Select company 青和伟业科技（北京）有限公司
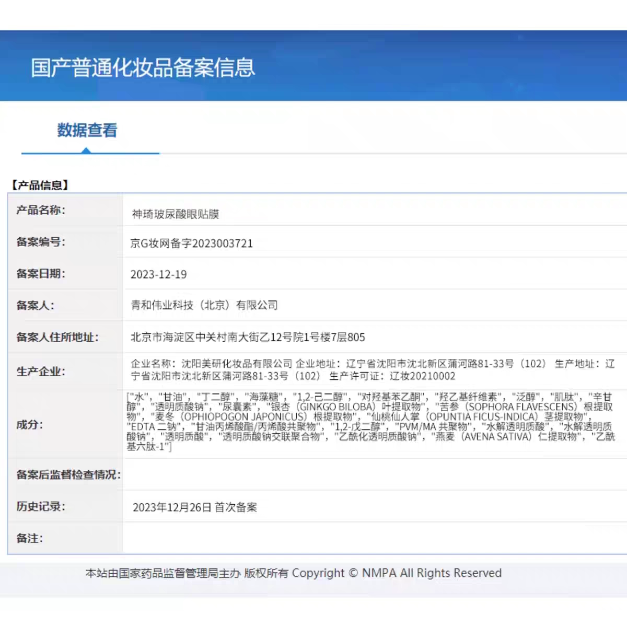Screen dimensions: 627x627 click(x=204, y=305)
